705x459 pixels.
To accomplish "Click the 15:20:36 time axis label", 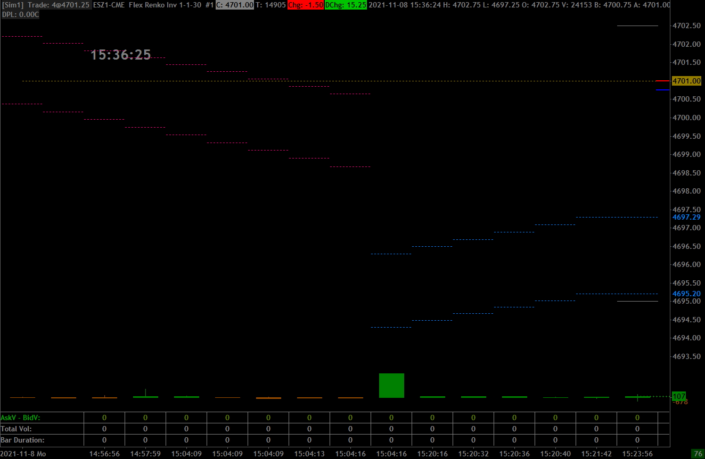I will 514,454.
